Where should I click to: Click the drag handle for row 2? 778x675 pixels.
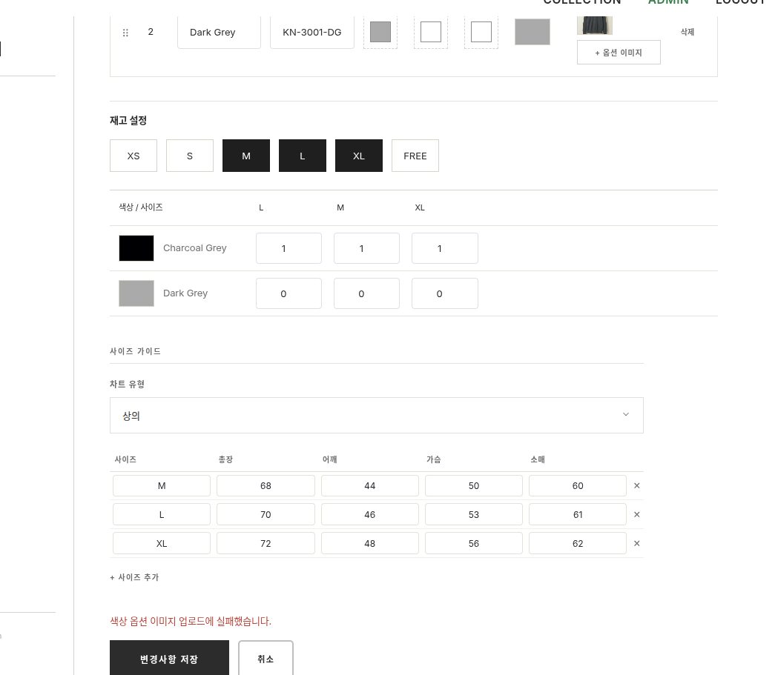click(x=125, y=33)
